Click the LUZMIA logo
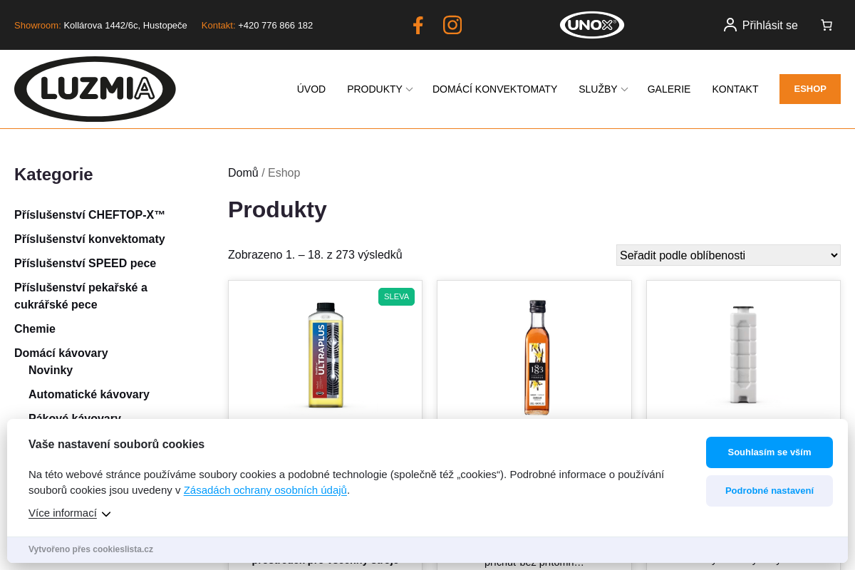855x570 pixels. [95, 89]
